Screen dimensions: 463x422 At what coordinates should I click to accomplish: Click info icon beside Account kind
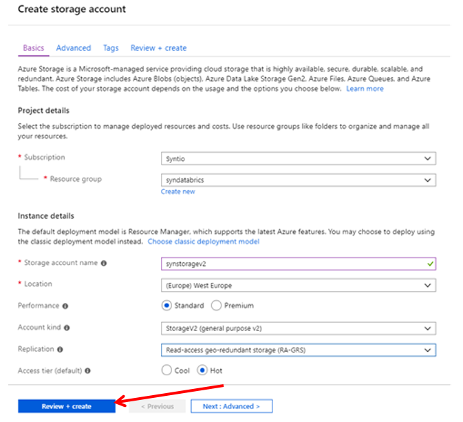(x=67, y=328)
